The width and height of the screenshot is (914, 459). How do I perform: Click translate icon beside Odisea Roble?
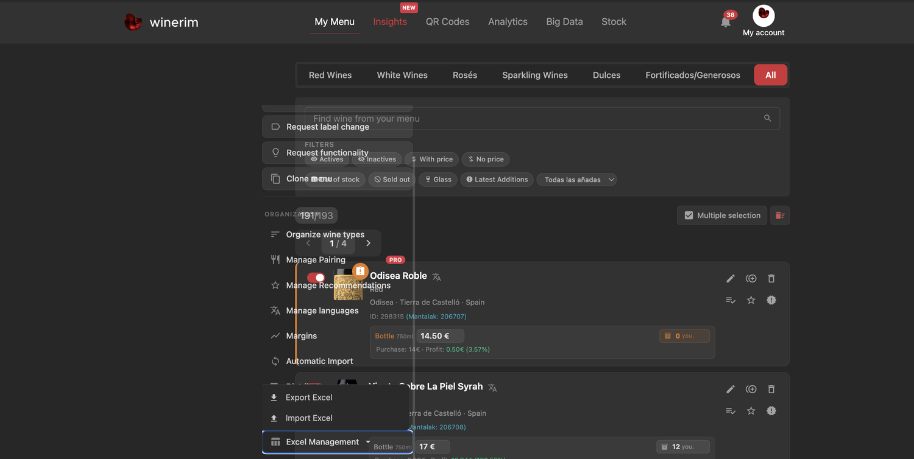click(436, 277)
